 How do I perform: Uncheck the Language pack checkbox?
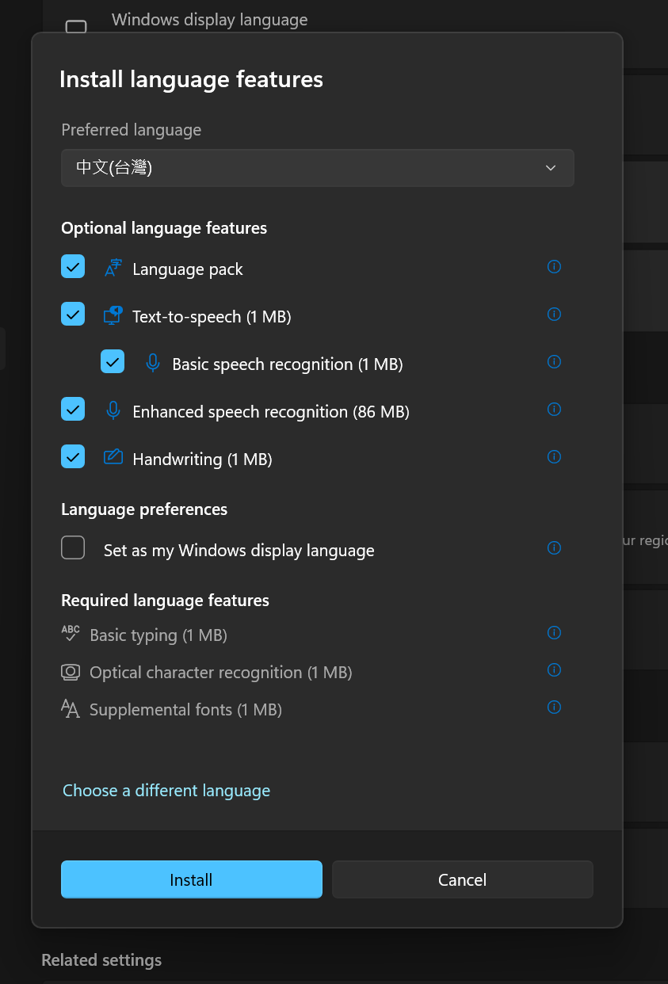click(73, 267)
